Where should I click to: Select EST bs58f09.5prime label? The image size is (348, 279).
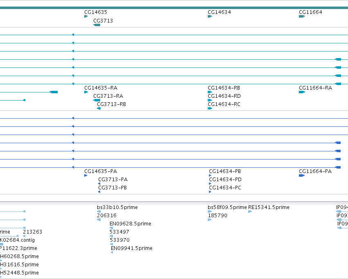point(227,207)
